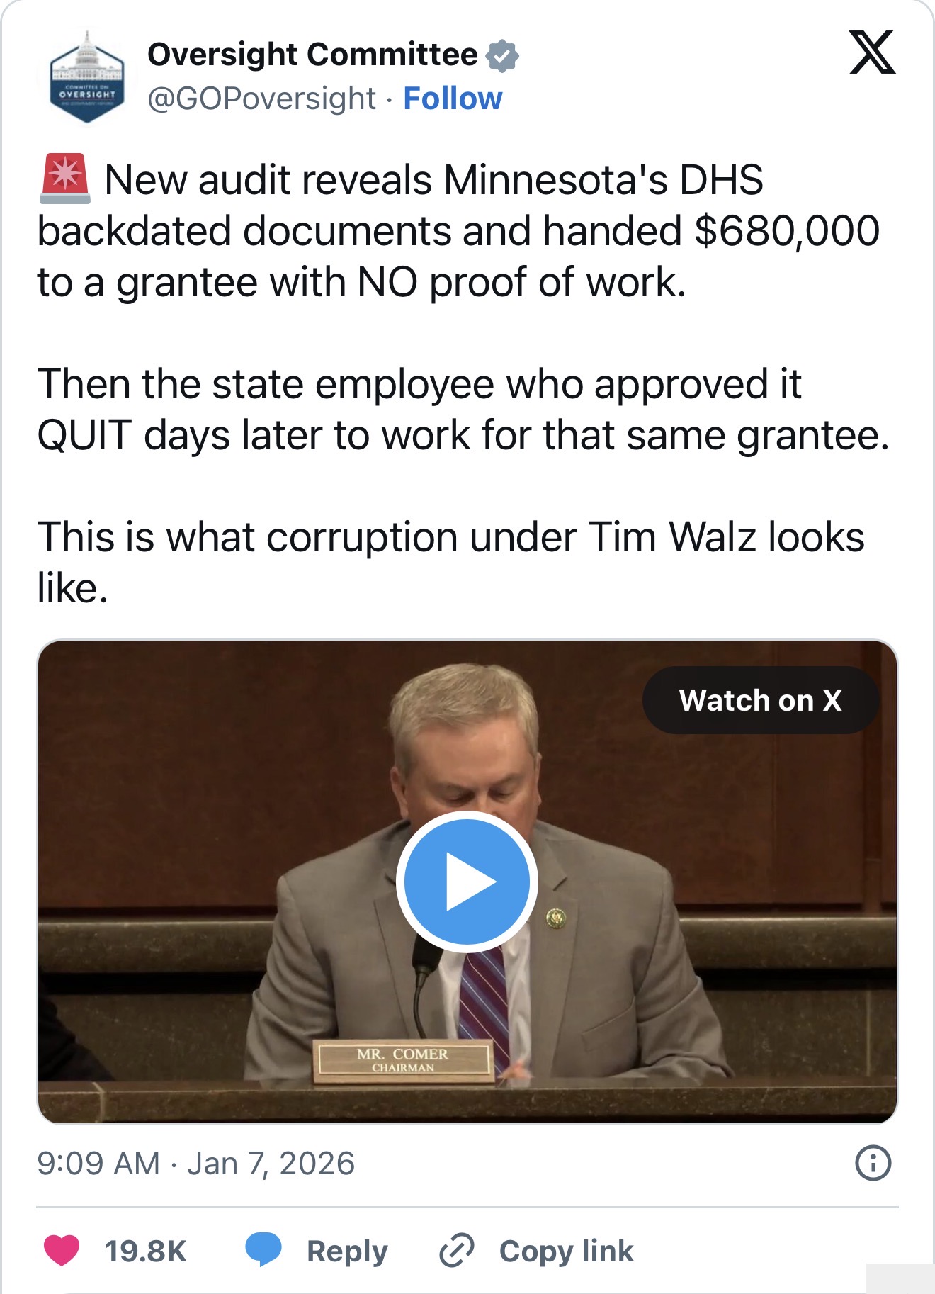Screen dimensions: 935x1294
Task: Click the Copy link text
Action: click(x=566, y=1251)
